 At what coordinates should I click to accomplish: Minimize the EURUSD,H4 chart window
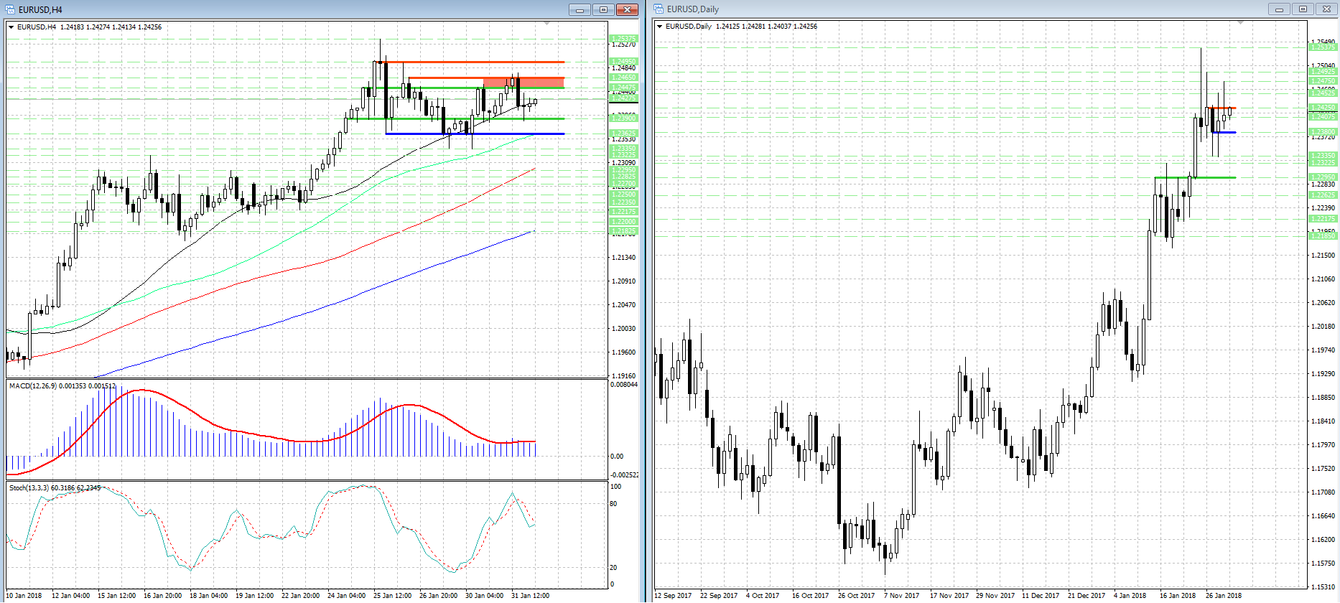point(580,9)
